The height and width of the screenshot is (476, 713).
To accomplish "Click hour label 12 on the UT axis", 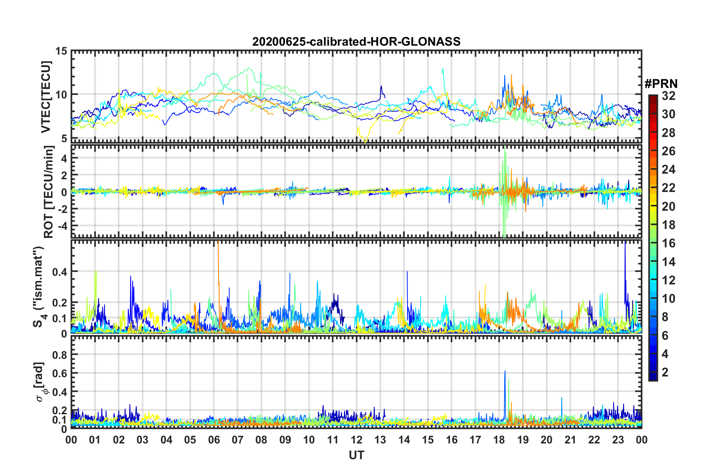I will (x=356, y=440).
